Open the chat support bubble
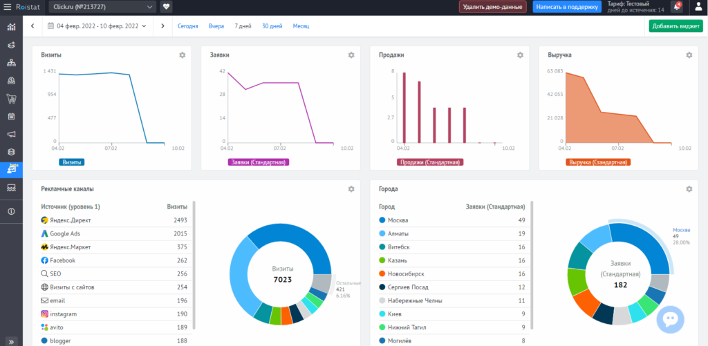Image resolution: width=708 pixels, height=346 pixels. coord(670,319)
